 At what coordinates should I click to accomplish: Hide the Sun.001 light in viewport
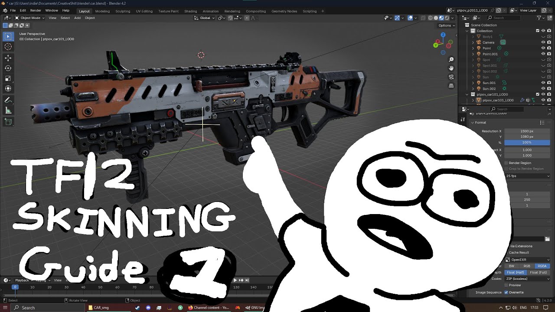(x=543, y=83)
